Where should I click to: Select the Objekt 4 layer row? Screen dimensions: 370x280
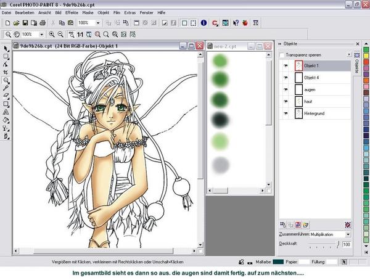pos(315,78)
